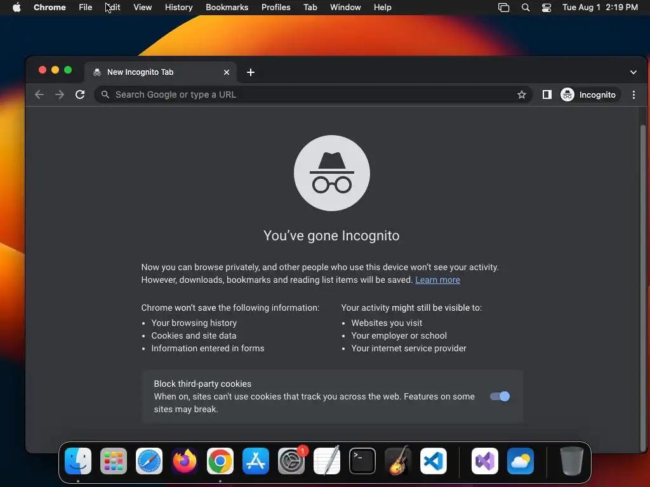Open the Chrome menu in menu bar
Viewport: 650px width, 487px height.
[50, 8]
